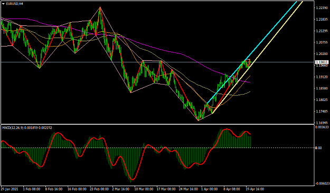Viewport: 330px width, 193px height.
Task: Click the 1 Apr 00:00 time label
Action: pyautogui.click(x=210, y=189)
